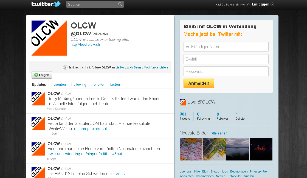Click the avatar beside the Twitterfeed Ferien tweet

pyautogui.click(x=38, y=99)
